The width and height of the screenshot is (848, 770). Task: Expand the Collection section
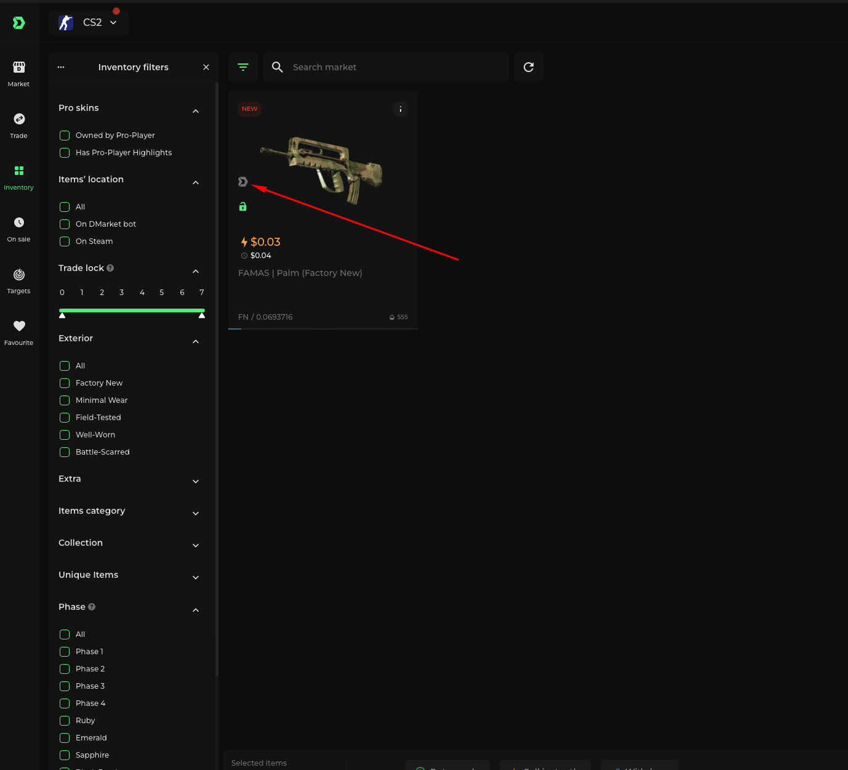(x=196, y=546)
